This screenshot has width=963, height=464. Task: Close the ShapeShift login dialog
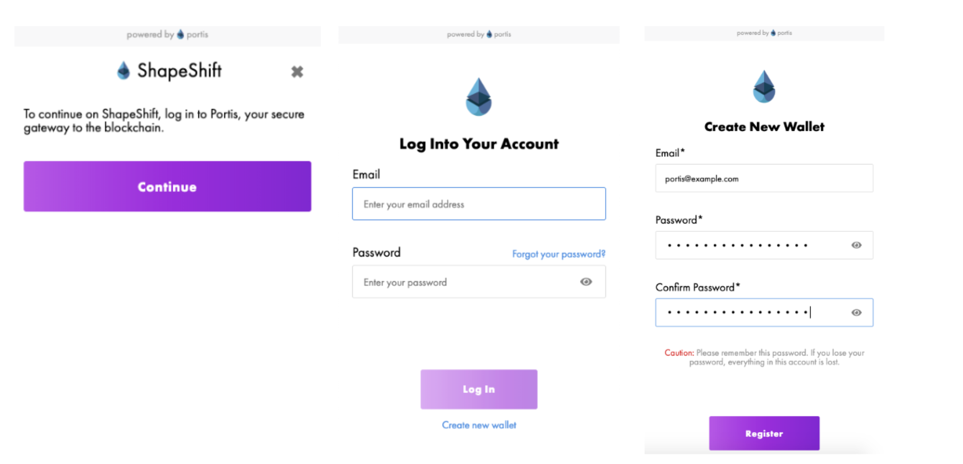(297, 72)
